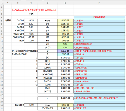Select the [HCO3] value 8.79.E-05
Viewport: 126px width, 111px height.
tap(65, 81)
